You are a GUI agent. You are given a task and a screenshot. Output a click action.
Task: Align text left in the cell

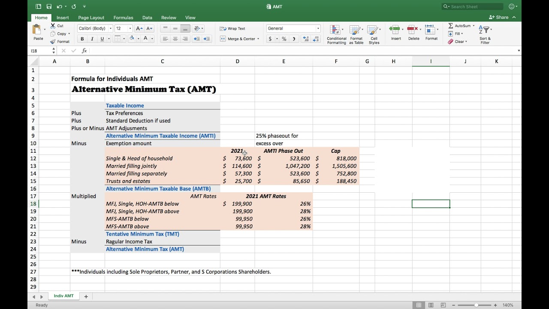coord(165,39)
